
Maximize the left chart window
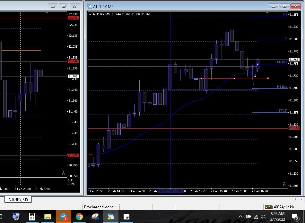click(64, 6)
